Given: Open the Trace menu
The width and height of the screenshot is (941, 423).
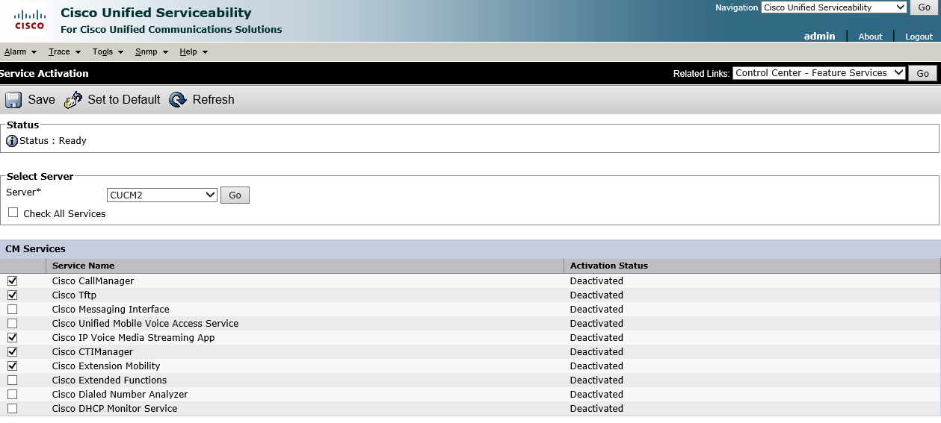Looking at the screenshot, I should coord(64,51).
